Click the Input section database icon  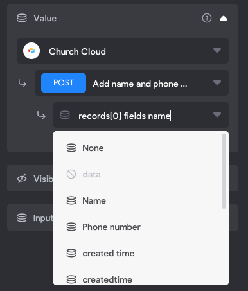[x=22, y=218]
